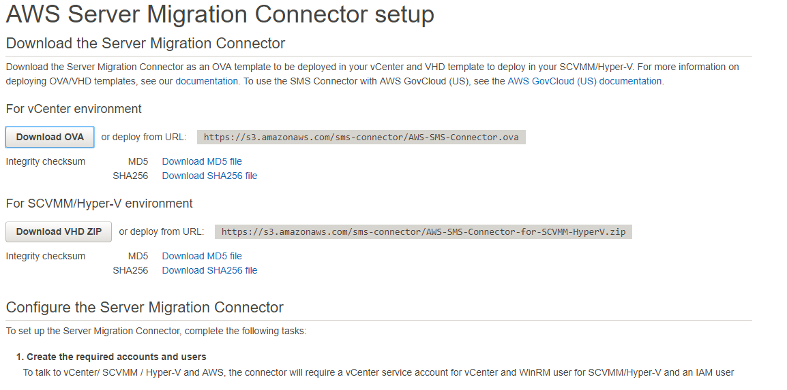This screenshot has height=390, width=787.
Task: Click the AWS Server Migration Connector setup title
Action: click(x=220, y=14)
